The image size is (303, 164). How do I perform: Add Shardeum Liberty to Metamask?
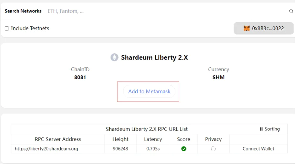tap(149, 92)
